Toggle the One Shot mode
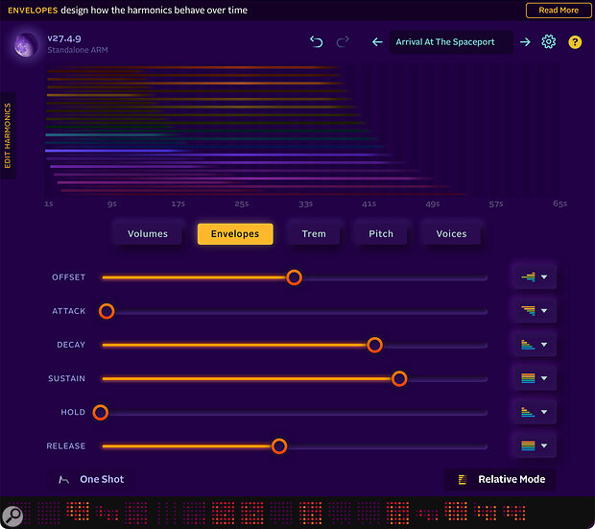 click(x=91, y=480)
